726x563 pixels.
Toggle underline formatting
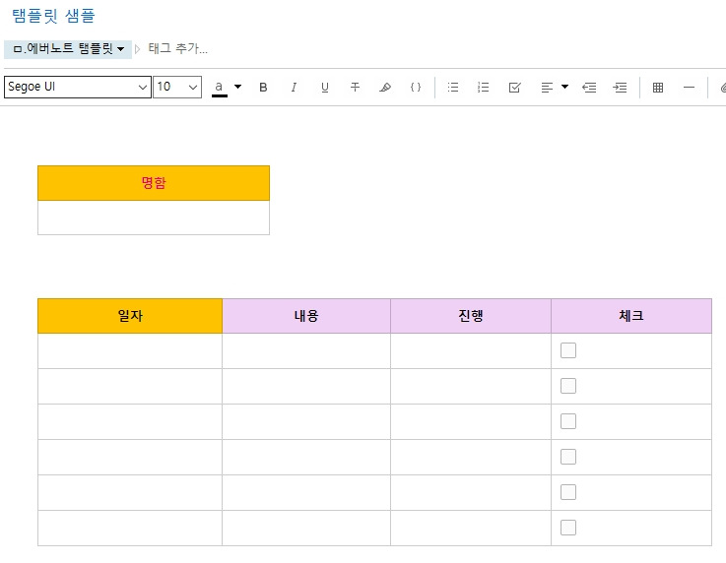coord(324,87)
